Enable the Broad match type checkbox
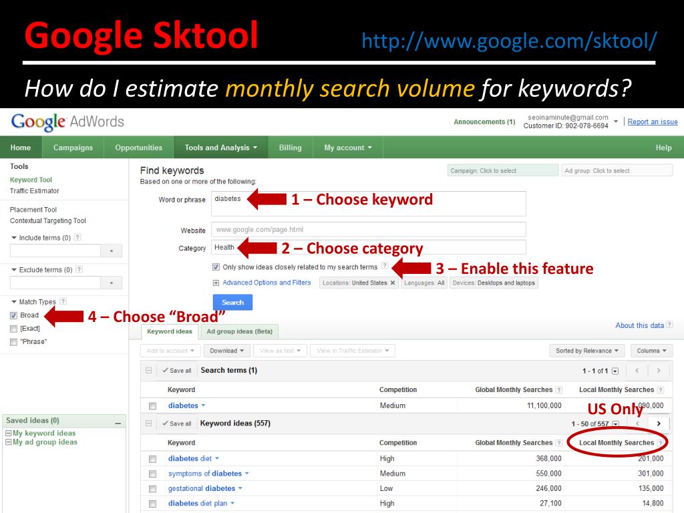 click(x=13, y=315)
